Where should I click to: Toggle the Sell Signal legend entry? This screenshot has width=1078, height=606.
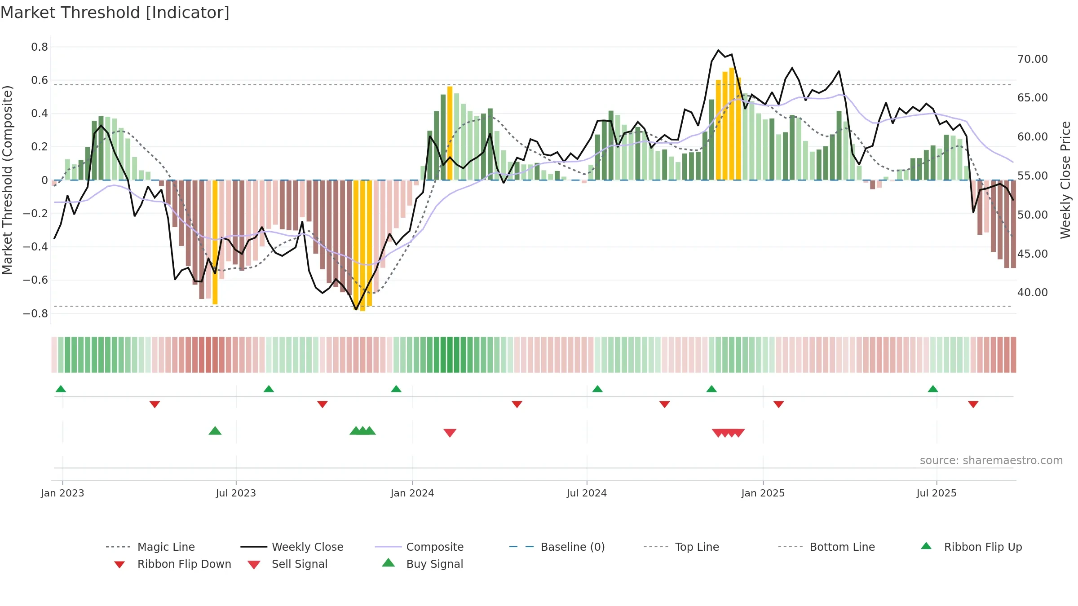[x=287, y=564]
